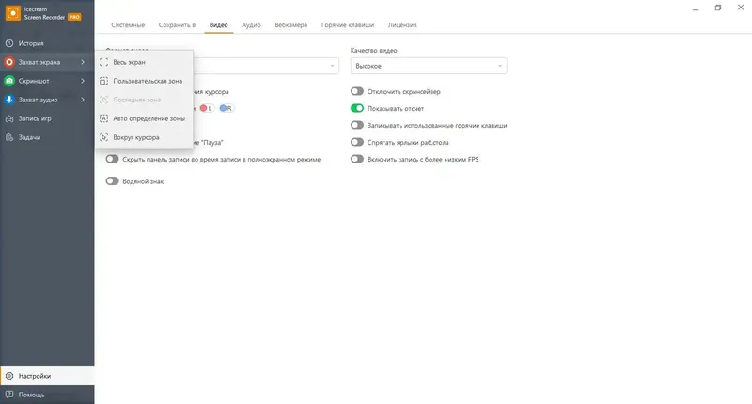This screenshot has width=752, height=404.
Task: Open the Системные settings tab
Action: (128, 25)
